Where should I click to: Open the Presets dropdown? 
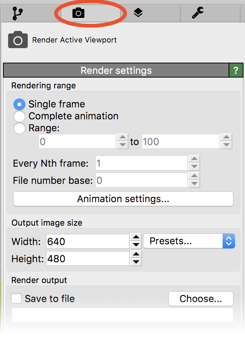(189, 241)
